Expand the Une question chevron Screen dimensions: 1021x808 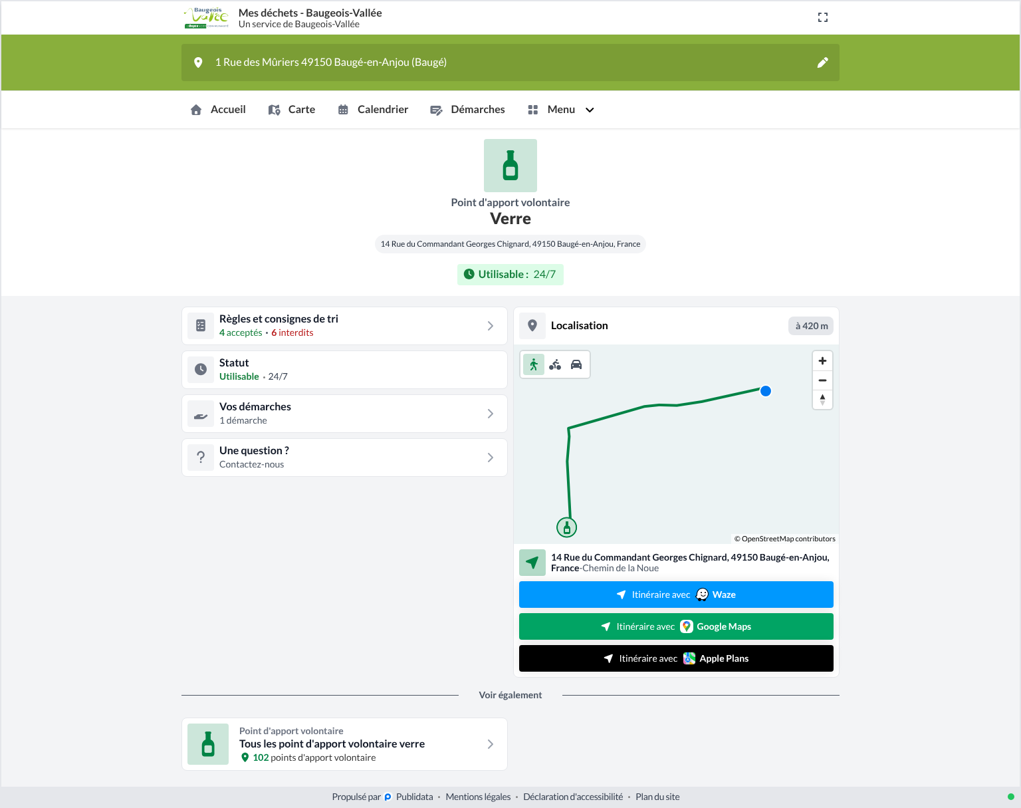491,458
